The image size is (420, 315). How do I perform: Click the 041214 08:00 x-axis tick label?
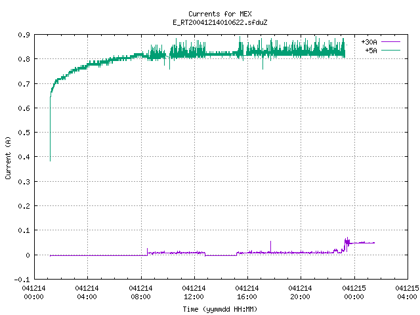(x=140, y=293)
